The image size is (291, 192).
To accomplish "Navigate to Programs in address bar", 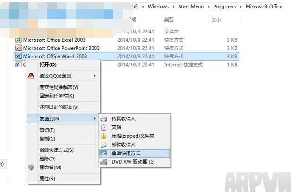I will point(224,7).
